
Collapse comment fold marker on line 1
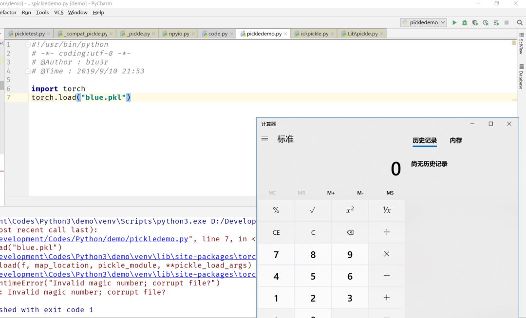click(28, 45)
